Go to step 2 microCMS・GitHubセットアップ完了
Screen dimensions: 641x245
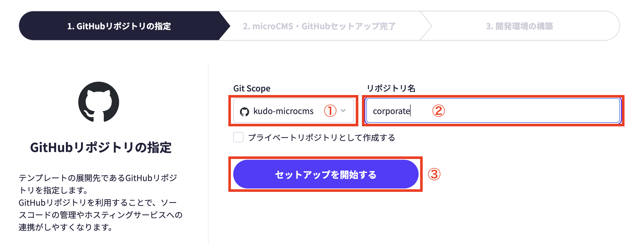pos(319,26)
